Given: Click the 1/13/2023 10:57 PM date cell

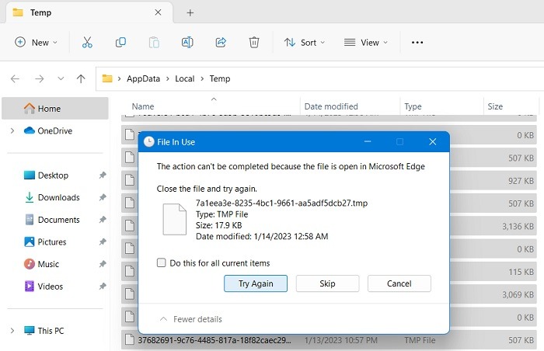Looking at the screenshot, I should tap(340, 340).
